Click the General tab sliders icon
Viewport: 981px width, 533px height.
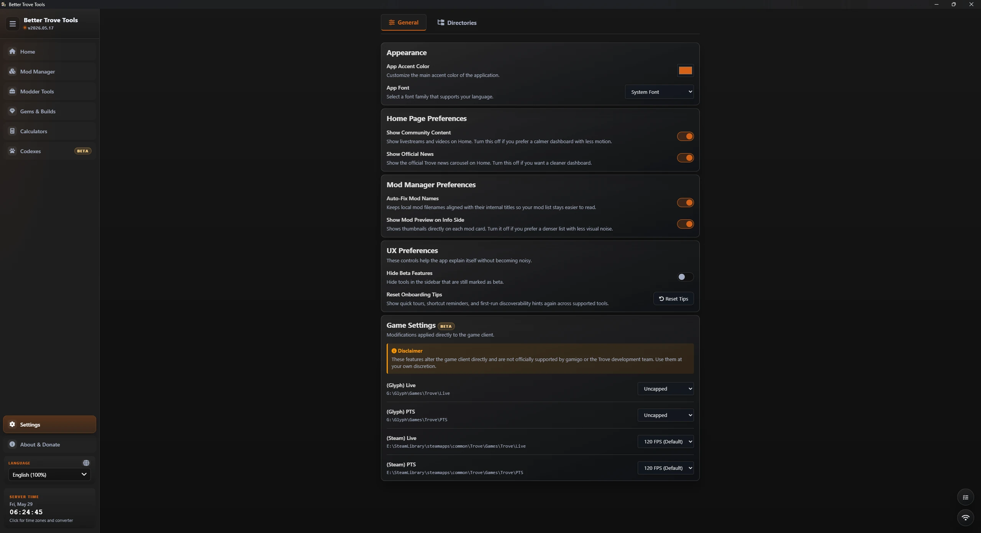point(392,22)
